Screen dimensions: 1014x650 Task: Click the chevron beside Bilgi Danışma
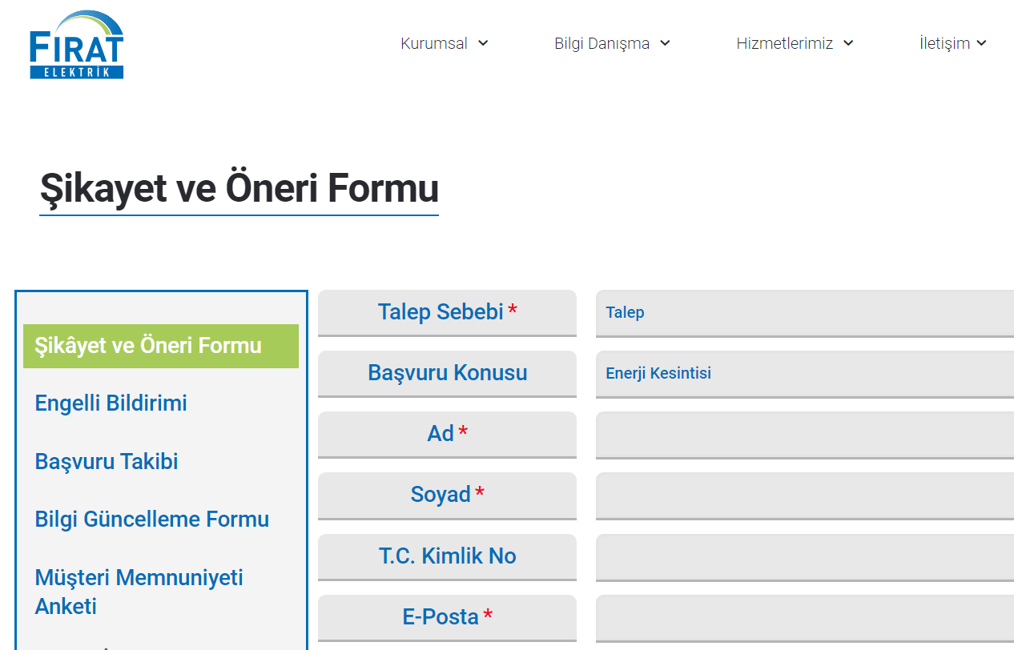click(x=665, y=43)
